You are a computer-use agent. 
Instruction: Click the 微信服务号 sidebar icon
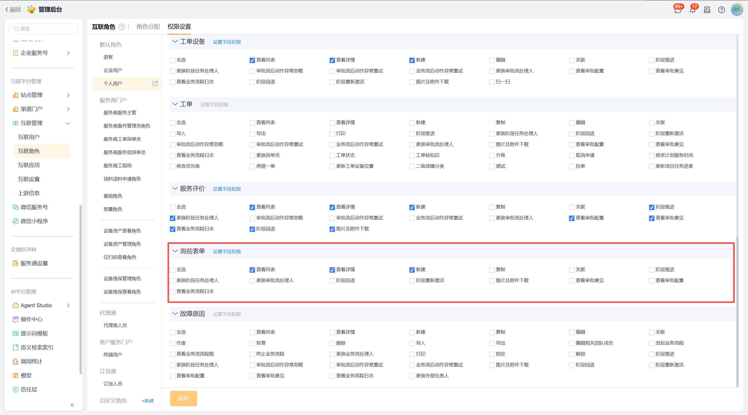point(15,207)
